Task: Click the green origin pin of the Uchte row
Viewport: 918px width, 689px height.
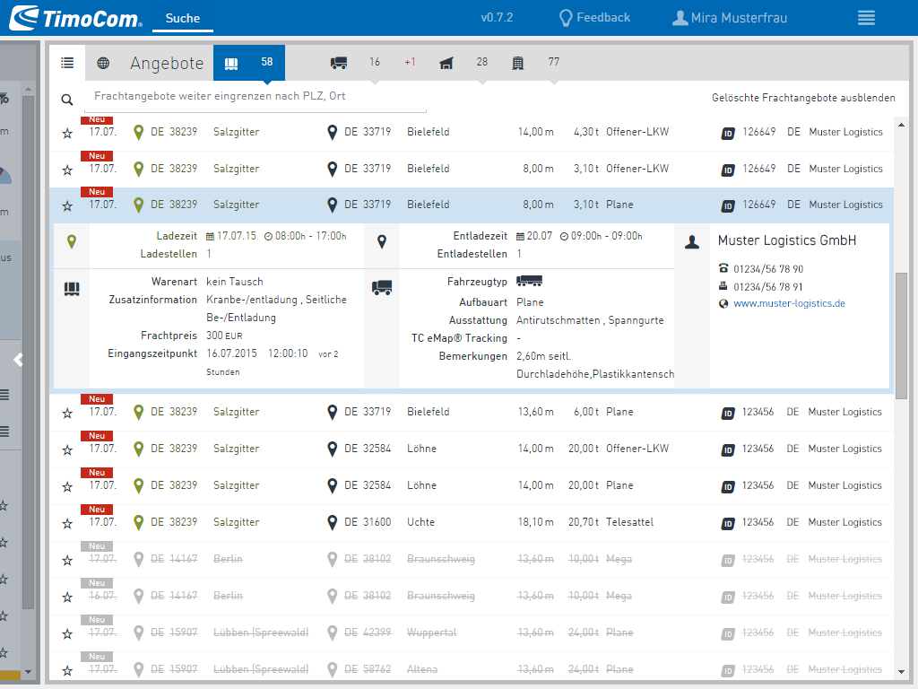Action: (x=139, y=523)
